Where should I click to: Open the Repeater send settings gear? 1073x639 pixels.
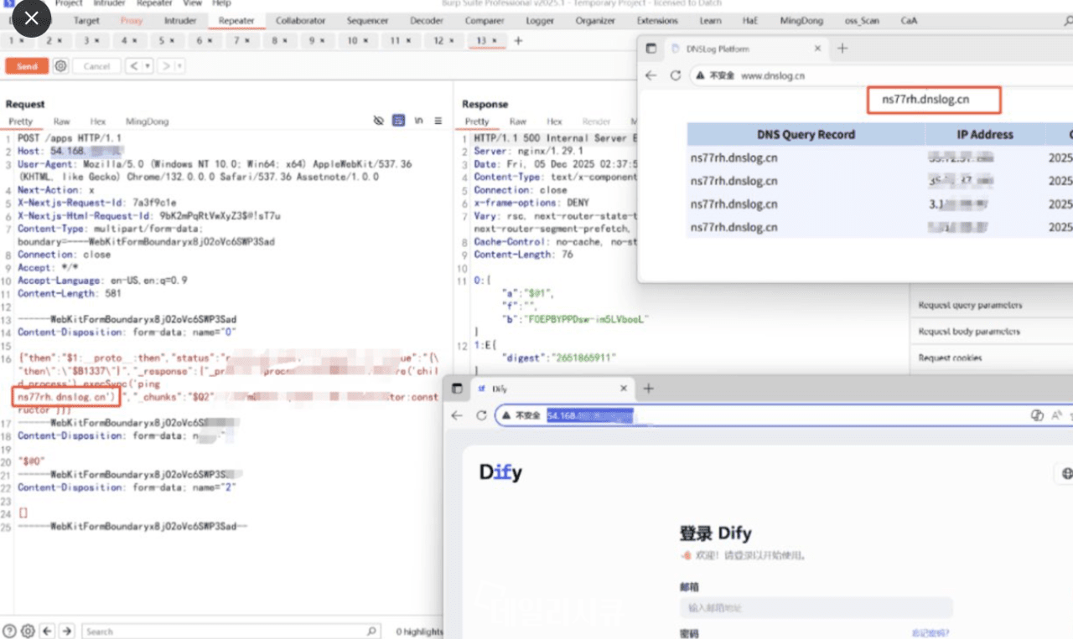[x=60, y=66]
